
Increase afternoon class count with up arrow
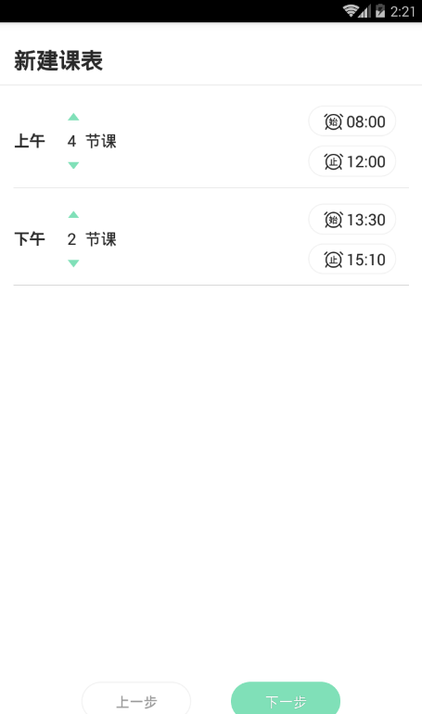(73, 214)
